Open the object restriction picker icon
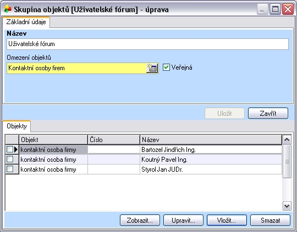This screenshot has width=297, height=232. tap(152, 68)
